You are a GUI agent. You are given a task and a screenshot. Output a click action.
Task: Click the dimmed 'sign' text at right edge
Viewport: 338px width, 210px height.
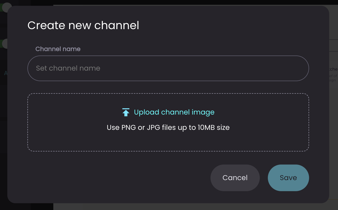[x=332, y=80]
